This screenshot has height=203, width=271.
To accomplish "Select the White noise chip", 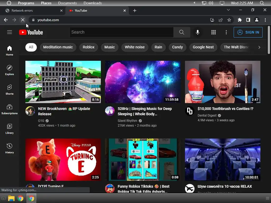I will point(135,47).
